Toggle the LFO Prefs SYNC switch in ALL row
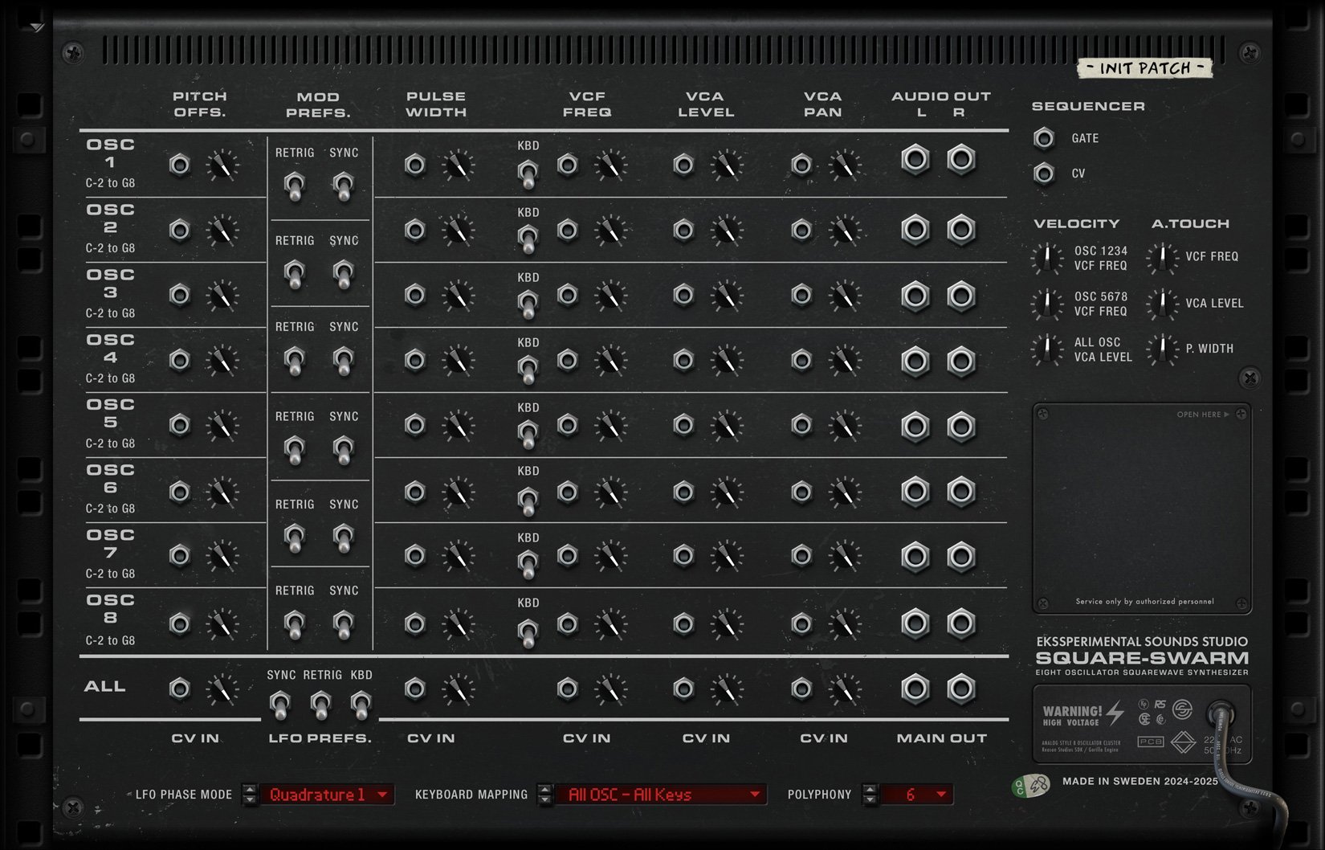Viewport: 1325px width, 850px height. click(280, 705)
